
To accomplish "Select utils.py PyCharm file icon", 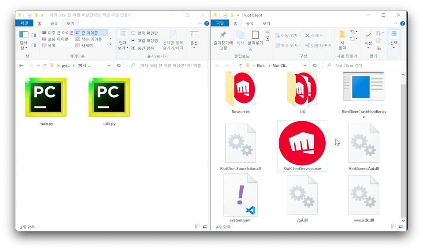I will pyautogui.click(x=109, y=98).
